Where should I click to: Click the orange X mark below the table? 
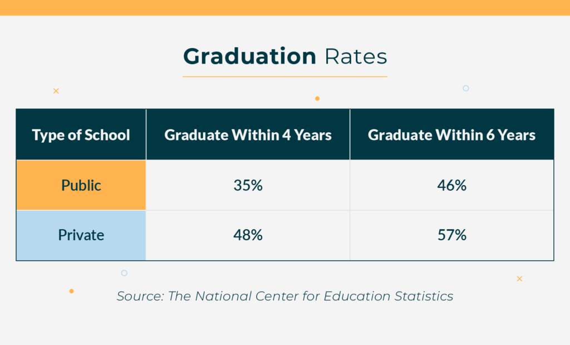[519, 279]
